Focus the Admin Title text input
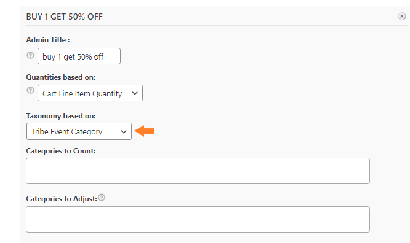Image resolution: width=410 pixels, height=243 pixels. click(79, 56)
